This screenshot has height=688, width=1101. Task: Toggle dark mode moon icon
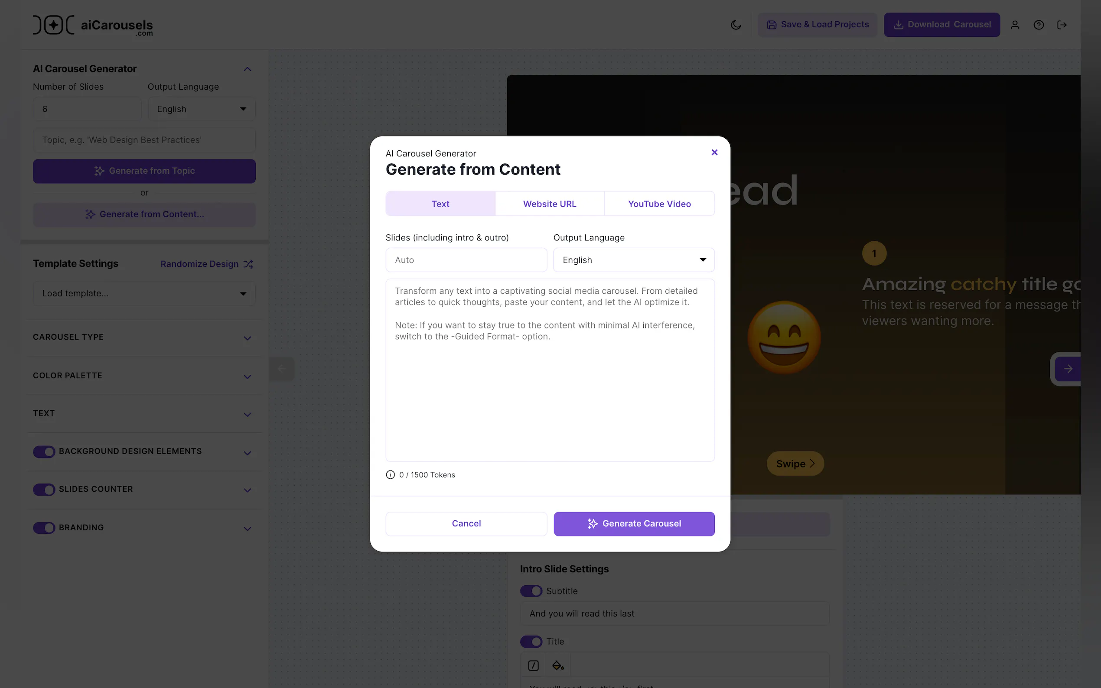coord(736,25)
